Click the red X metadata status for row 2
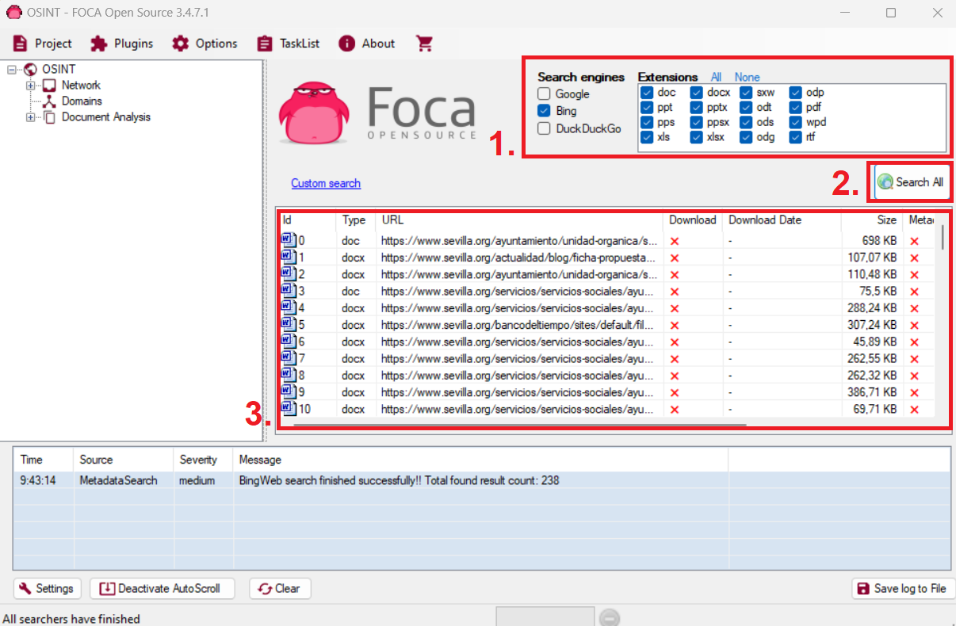Screen dimensions: 956x626 click(914, 275)
